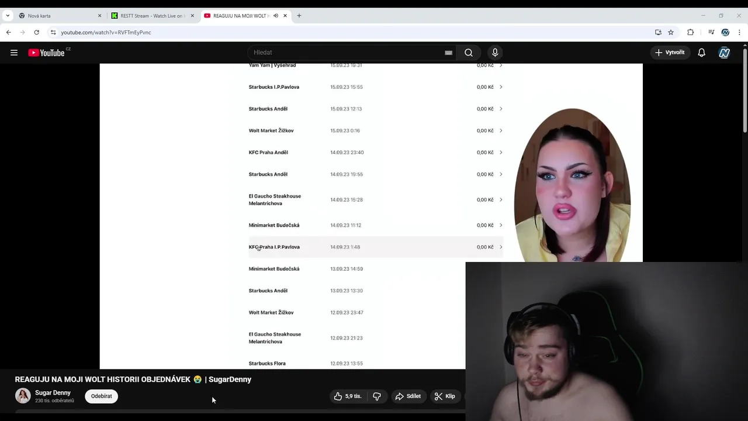Mute the tab via its speaker icon
The image size is (748, 421).
tap(275, 16)
